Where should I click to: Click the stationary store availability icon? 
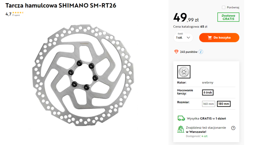(x=181, y=129)
